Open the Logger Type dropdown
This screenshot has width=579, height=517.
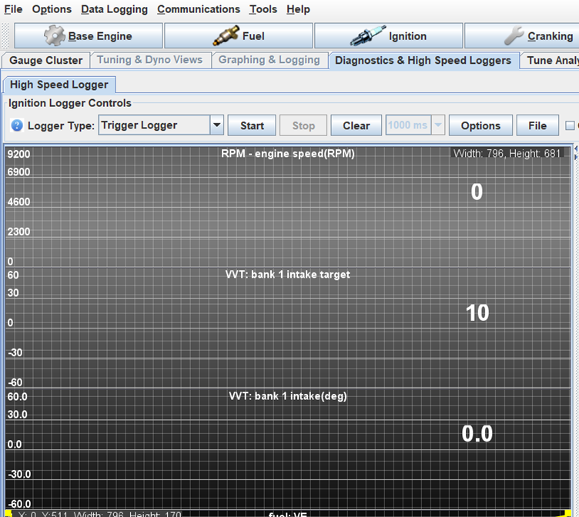coord(216,125)
